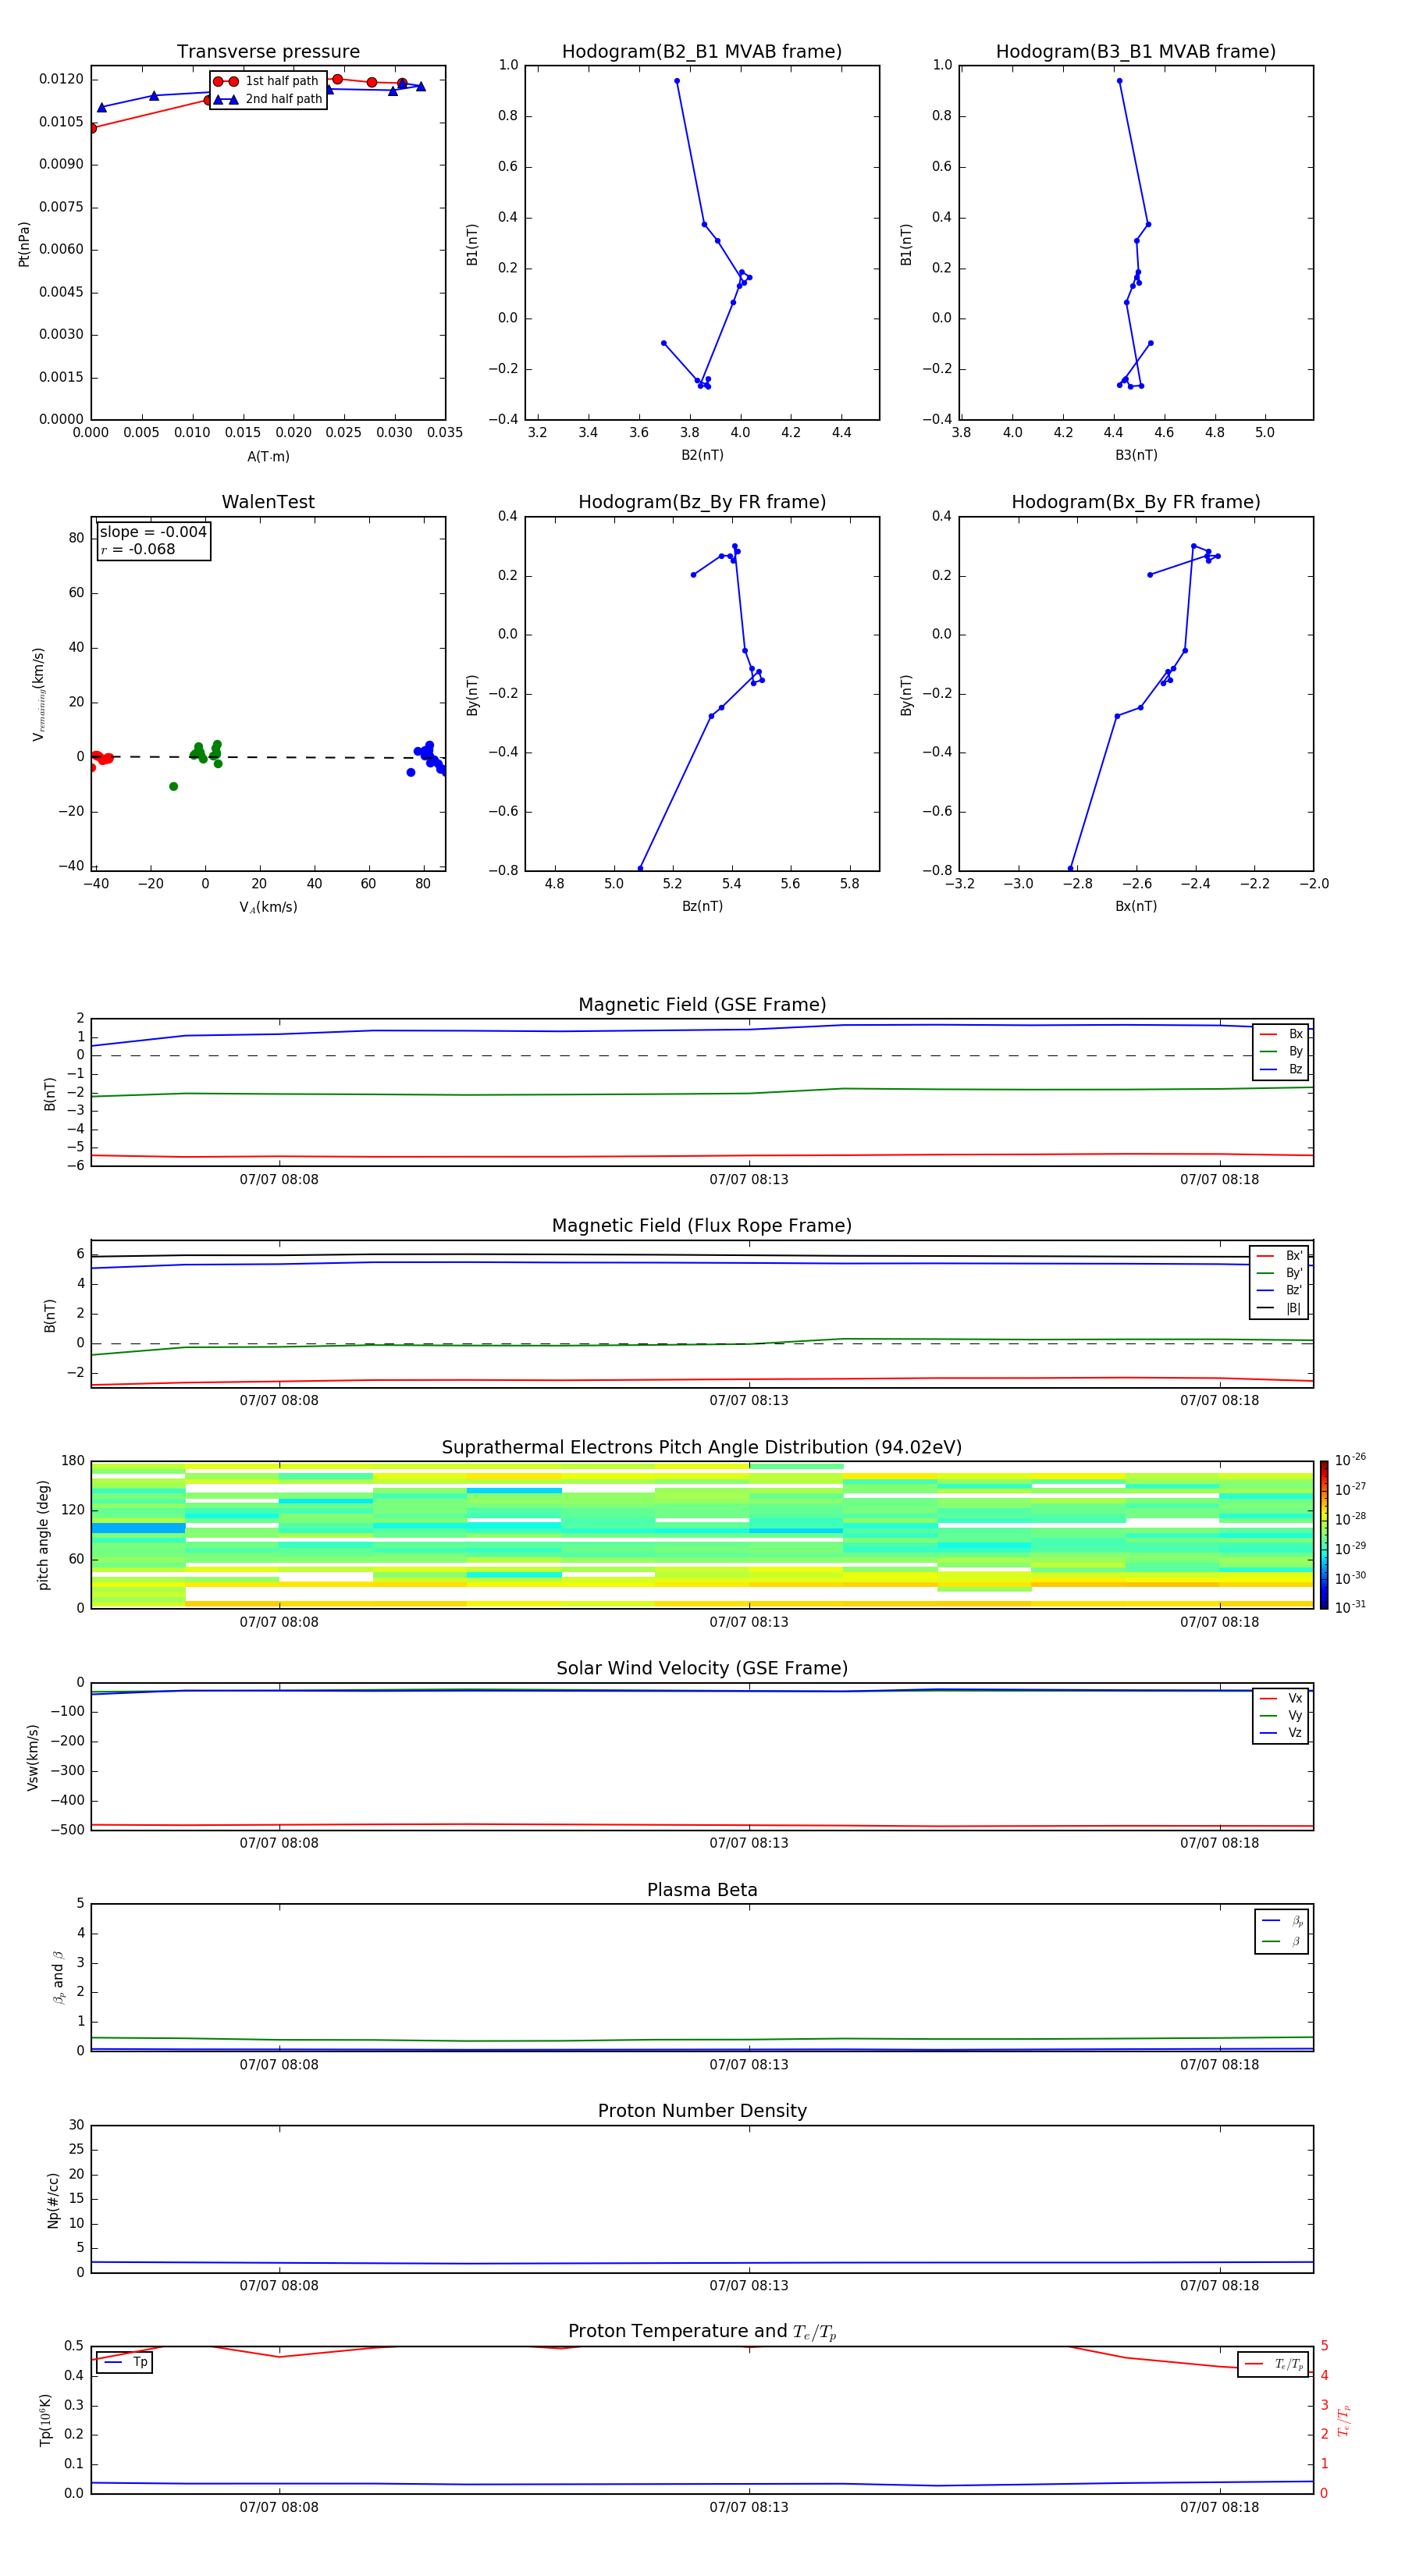Select "Bx" in the GSE magnetic field legend
Image resolution: width=1405 pixels, height=2576 pixels.
click(x=1281, y=1034)
